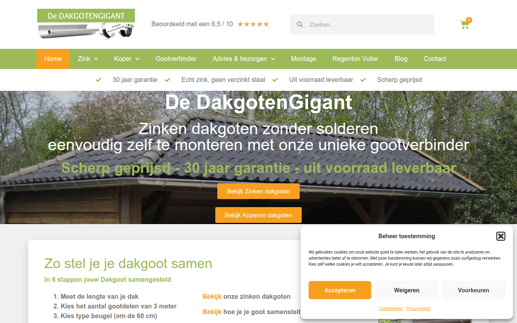This screenshot has width=517, height=323.
Task: Open the Gootverbinder menu item
Action: (176, 59)
